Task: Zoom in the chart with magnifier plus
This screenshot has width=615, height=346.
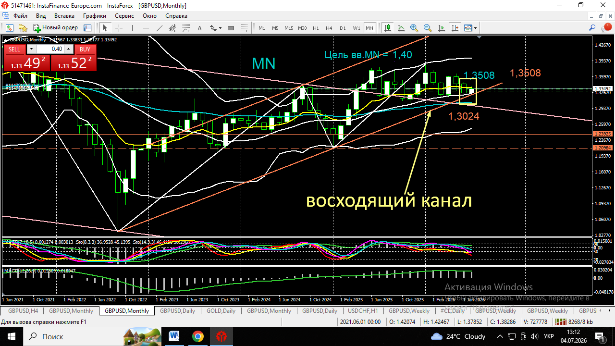Action: [414, 28]
